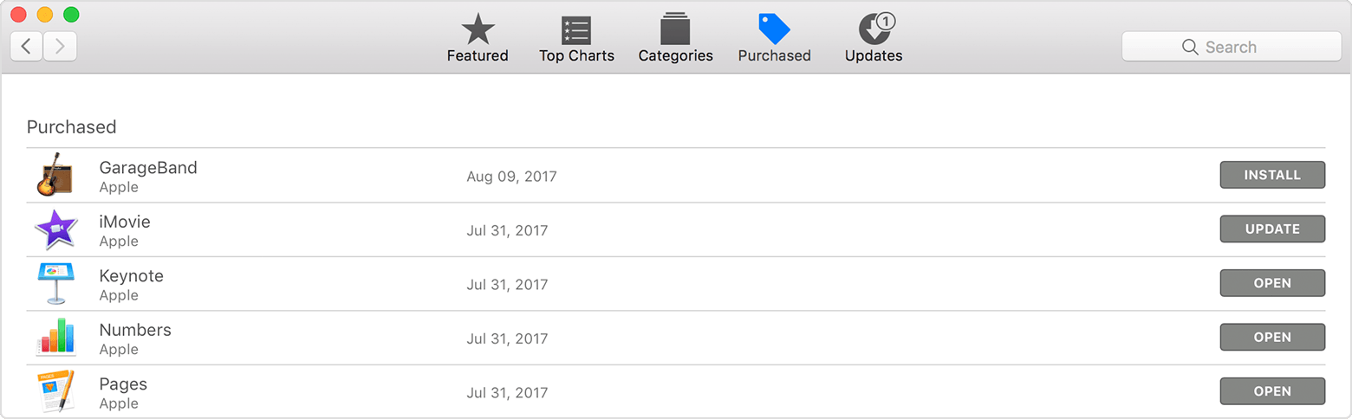Click the green full-screen window button
The image size is (1352, 419).
[71, 15]
